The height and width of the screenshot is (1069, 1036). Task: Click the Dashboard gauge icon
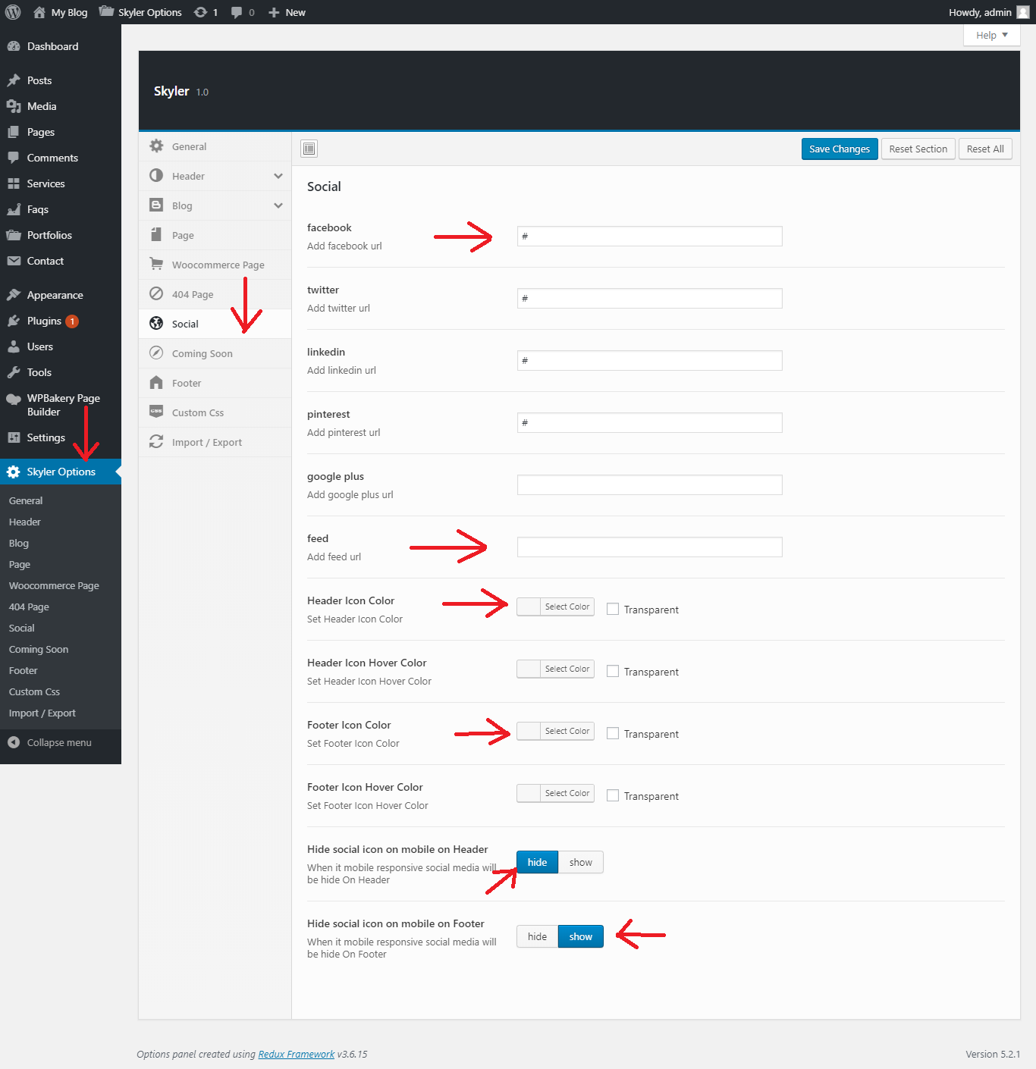click(x=14, y=46)
